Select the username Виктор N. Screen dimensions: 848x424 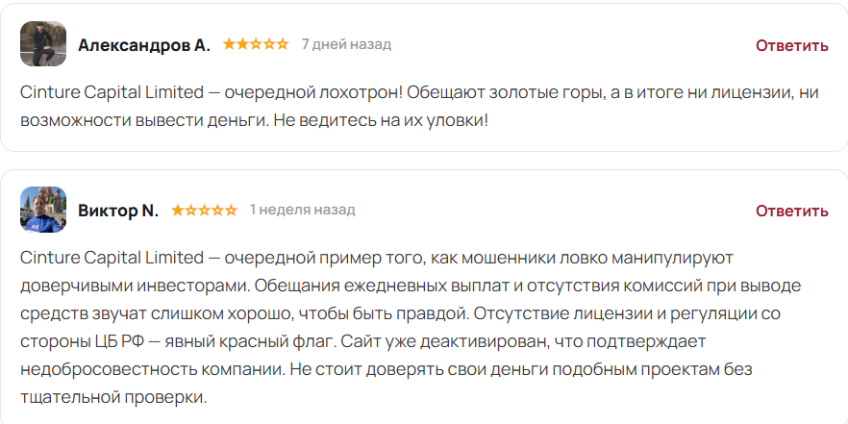point(118,211)
